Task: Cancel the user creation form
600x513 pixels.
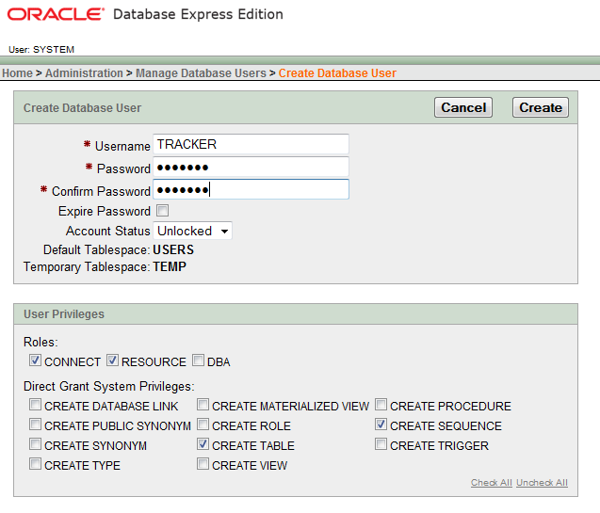Action: [463, 107]
